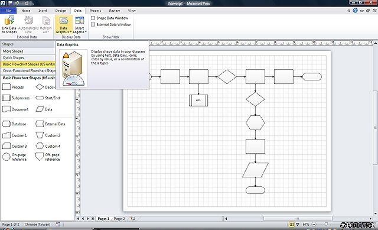Select the External Data shape in stencil
This screenshot has width=378, height=230.
pos(50,124)
